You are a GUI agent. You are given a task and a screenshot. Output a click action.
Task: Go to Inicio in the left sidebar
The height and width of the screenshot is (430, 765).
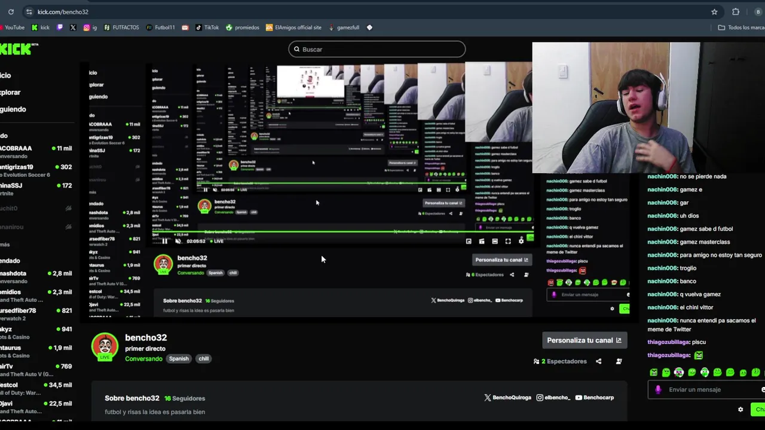pos(5,75)
